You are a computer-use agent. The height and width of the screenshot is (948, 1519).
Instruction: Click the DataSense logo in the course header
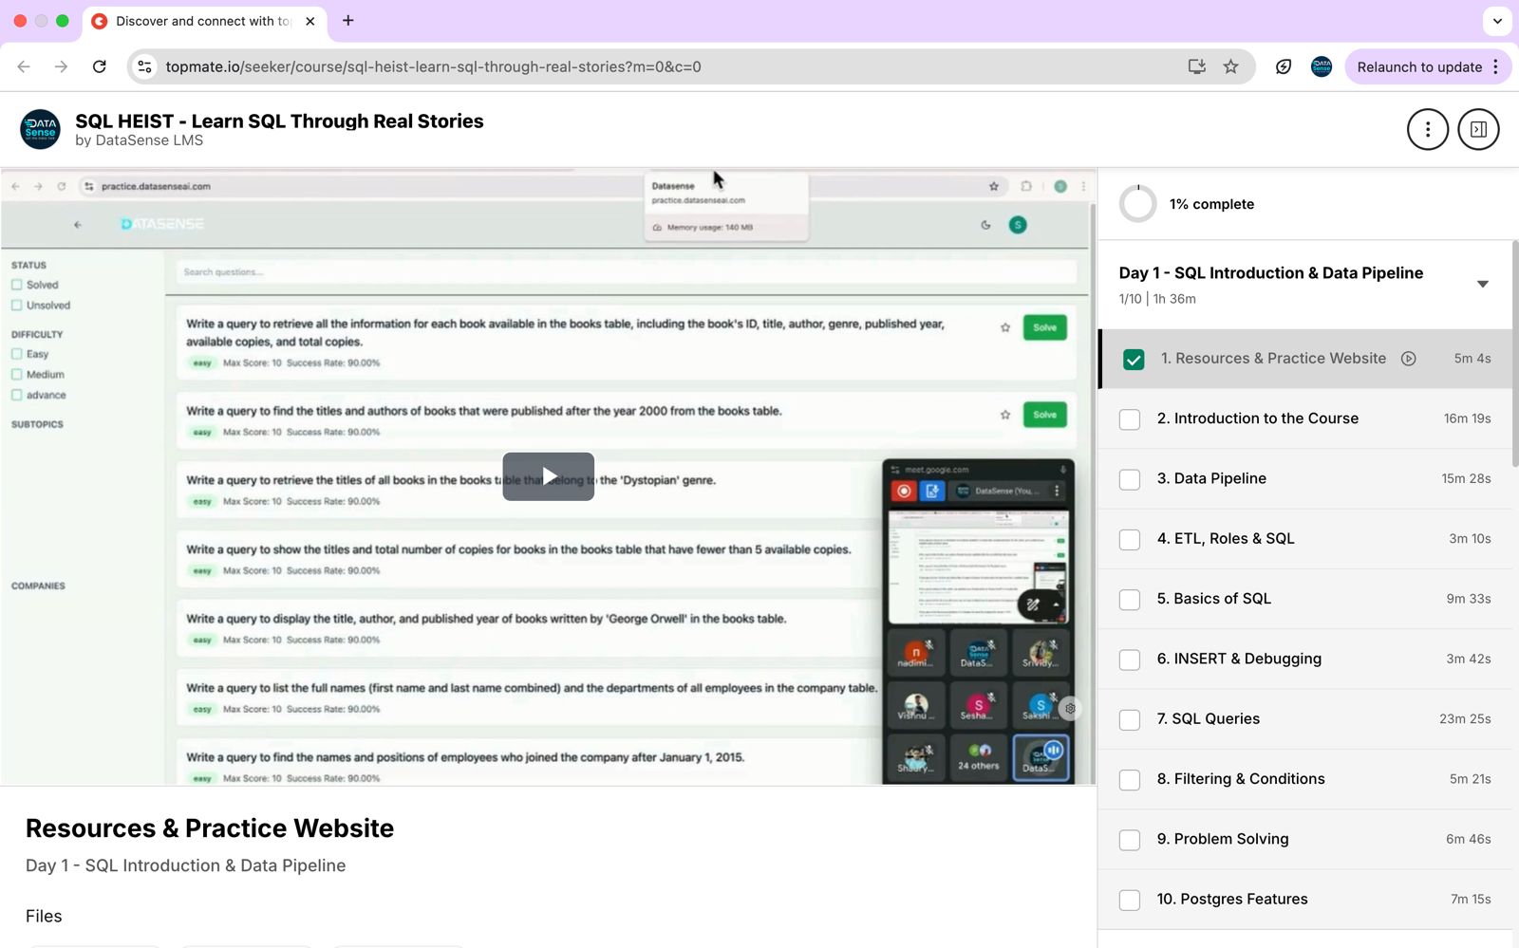click(x=40, y=129)
